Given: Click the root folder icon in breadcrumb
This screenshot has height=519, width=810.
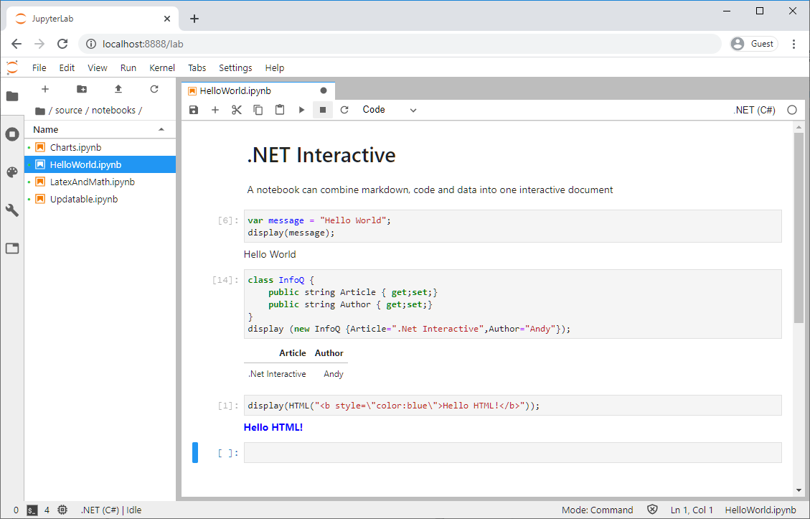Looking at the screenshot, I should (39, 111).
